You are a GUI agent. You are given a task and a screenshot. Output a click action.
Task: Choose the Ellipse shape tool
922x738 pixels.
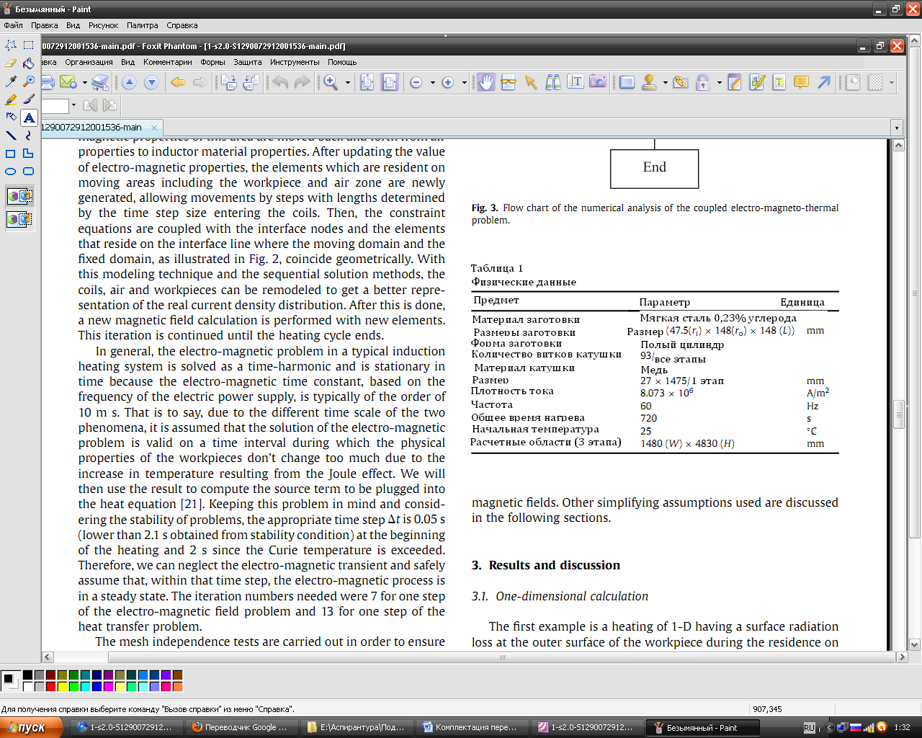(11, 171)
